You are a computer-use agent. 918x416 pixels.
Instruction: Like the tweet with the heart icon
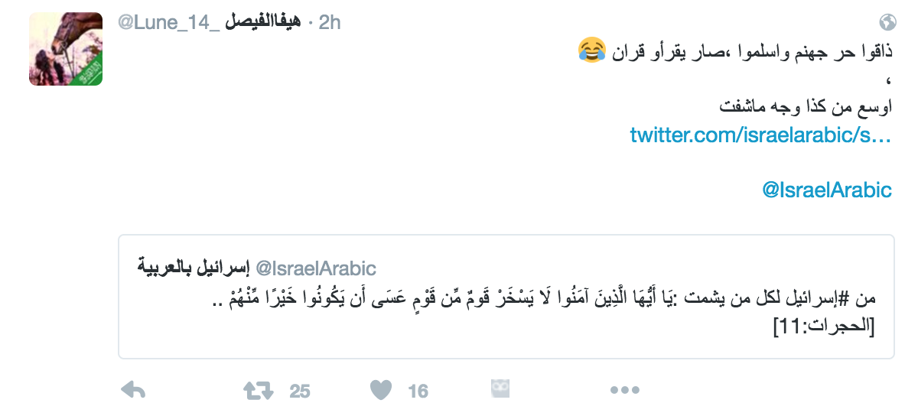coord(381,391)
